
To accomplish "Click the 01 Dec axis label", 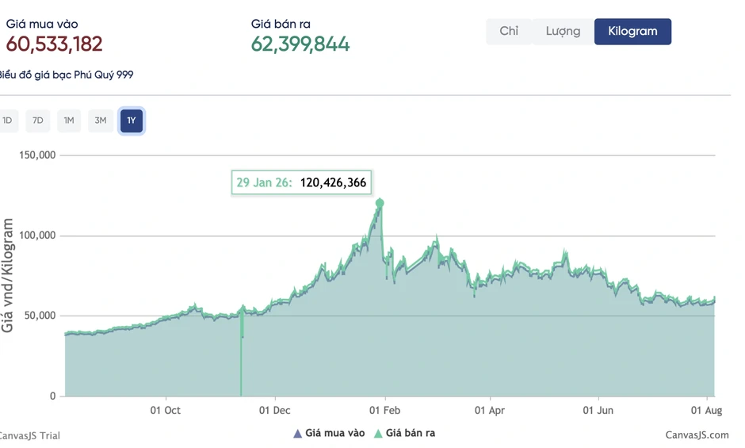I will pyautogui.click(x=275, y=411).
